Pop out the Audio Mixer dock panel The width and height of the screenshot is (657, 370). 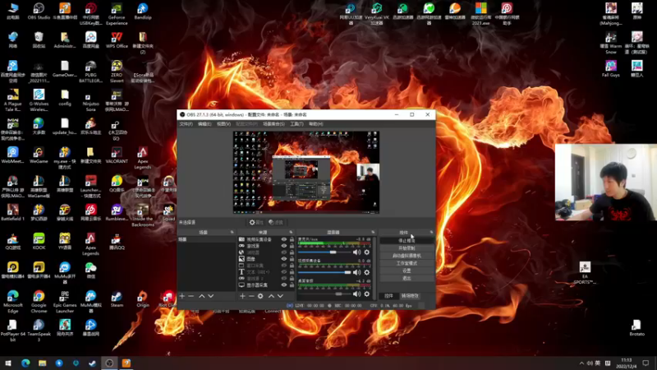(371, 233)
